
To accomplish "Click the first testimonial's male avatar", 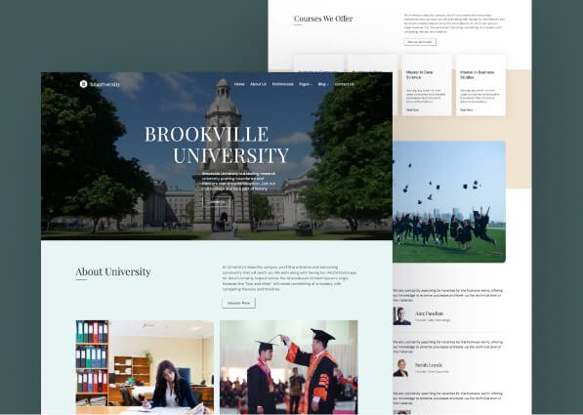I will coord(401,316).
